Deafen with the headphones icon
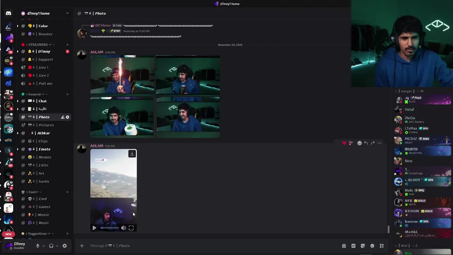Viewport: 453px width, 255px height. coord(51,246)
